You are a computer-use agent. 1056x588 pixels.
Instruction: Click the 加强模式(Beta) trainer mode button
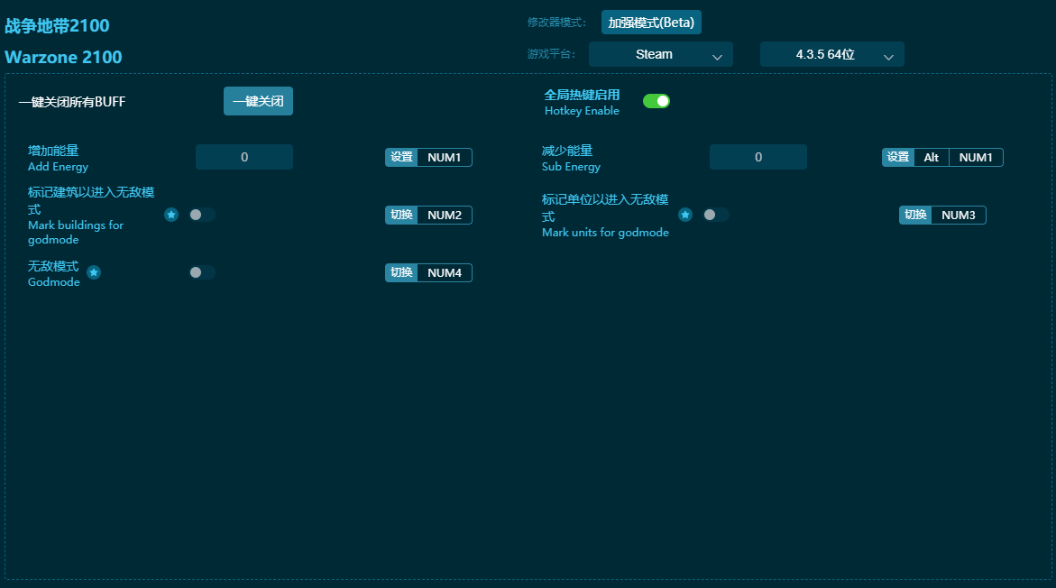click(x=650, y=22)
